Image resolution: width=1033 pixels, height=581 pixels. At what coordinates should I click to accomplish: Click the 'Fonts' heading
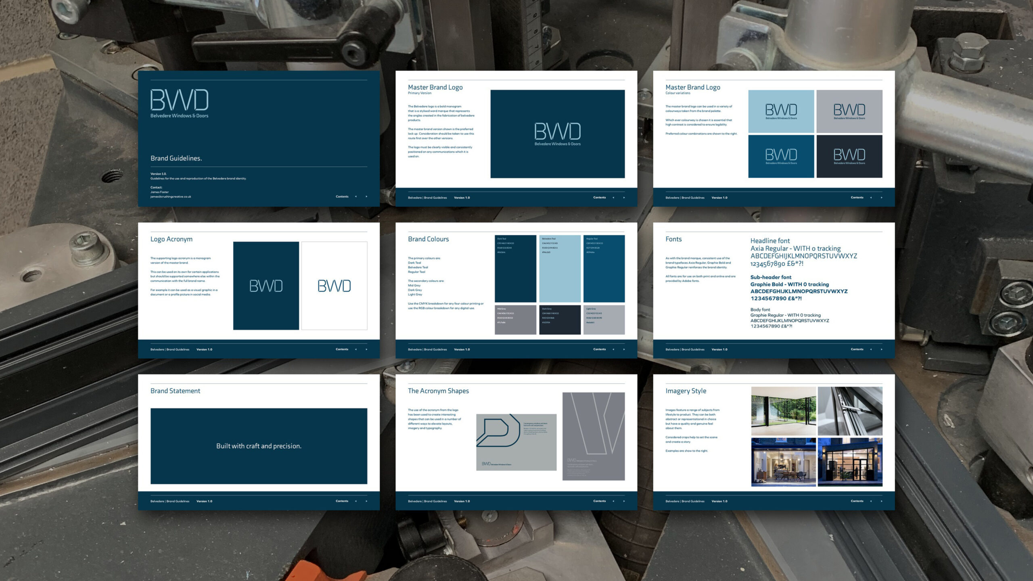pos(673,239)
